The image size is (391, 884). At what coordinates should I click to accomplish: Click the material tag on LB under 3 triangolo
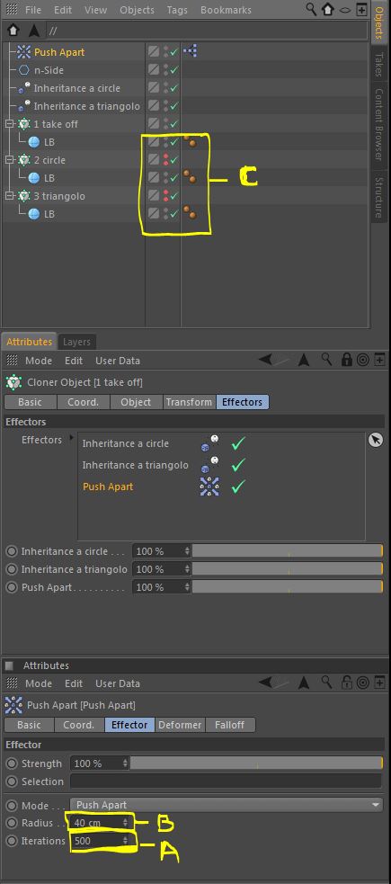coord(190,214)
